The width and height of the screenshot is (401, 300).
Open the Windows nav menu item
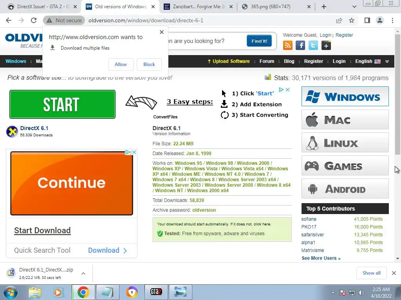[16, 61]
